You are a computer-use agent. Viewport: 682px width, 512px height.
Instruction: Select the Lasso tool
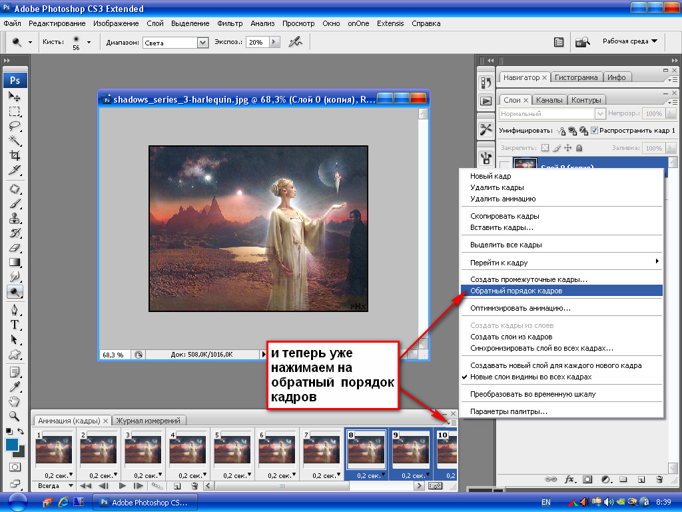click(x=15, y=126)
